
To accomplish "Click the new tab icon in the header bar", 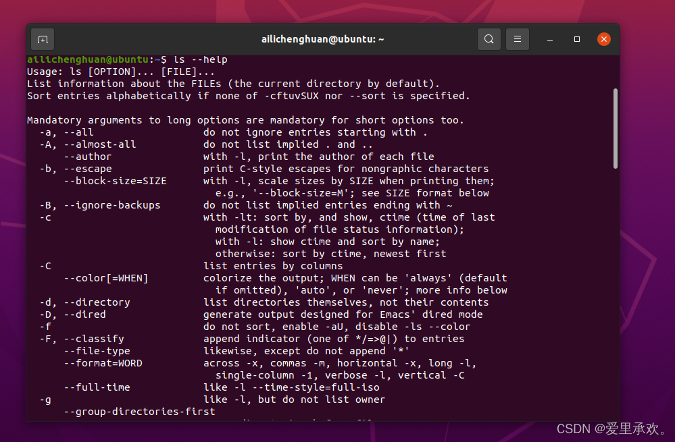I will pyautogui.click(x=43, y=39).
